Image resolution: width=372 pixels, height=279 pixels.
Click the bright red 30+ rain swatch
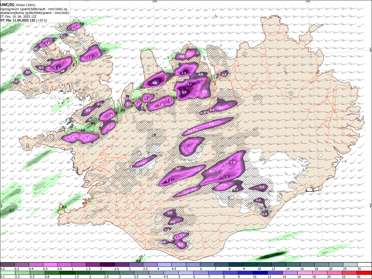click(x=364, y=273)
